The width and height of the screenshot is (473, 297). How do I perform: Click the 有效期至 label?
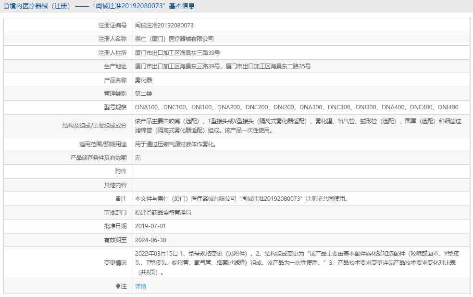pos(115,240)
